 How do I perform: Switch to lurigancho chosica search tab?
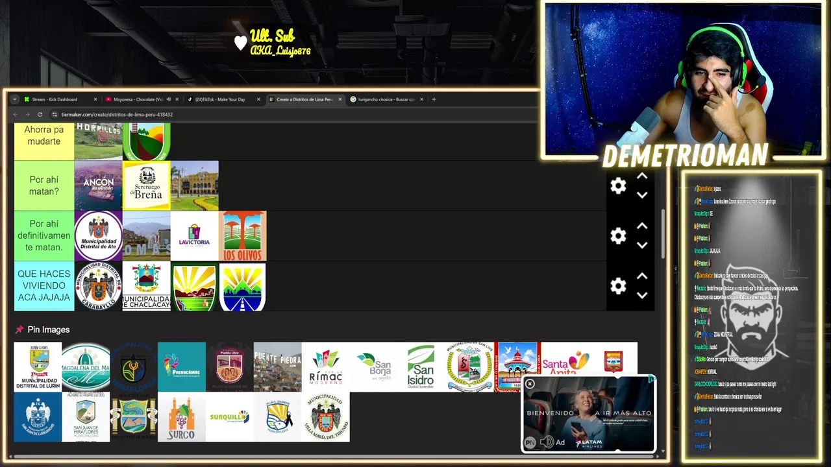click(386, 99)
